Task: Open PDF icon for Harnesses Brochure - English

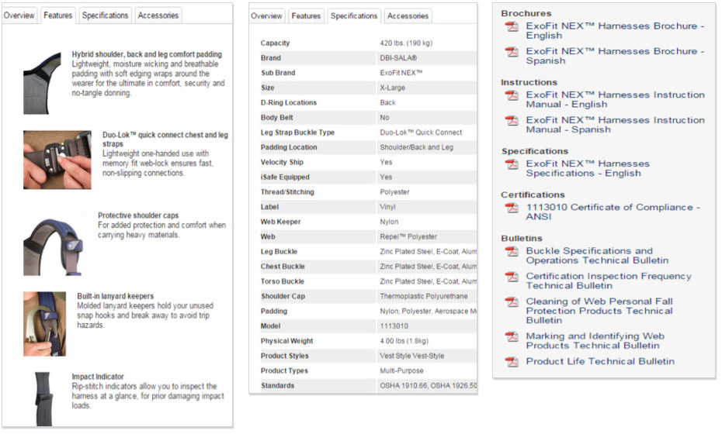Action: coord(512,26)
